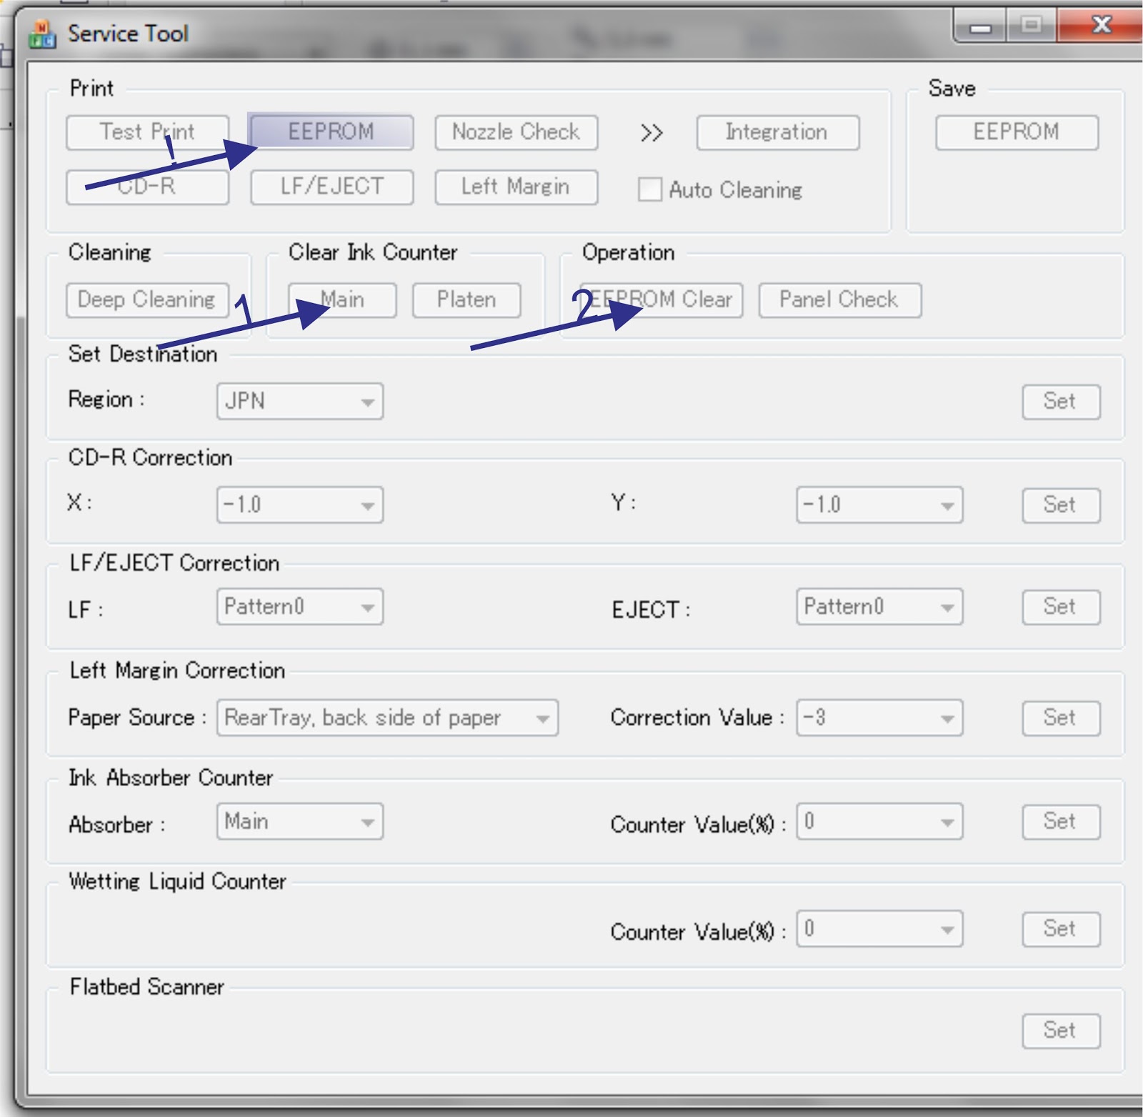1143x1117 pixels.
Task: Click the LF/EJECT print button
Action: [x=331, y=187]
